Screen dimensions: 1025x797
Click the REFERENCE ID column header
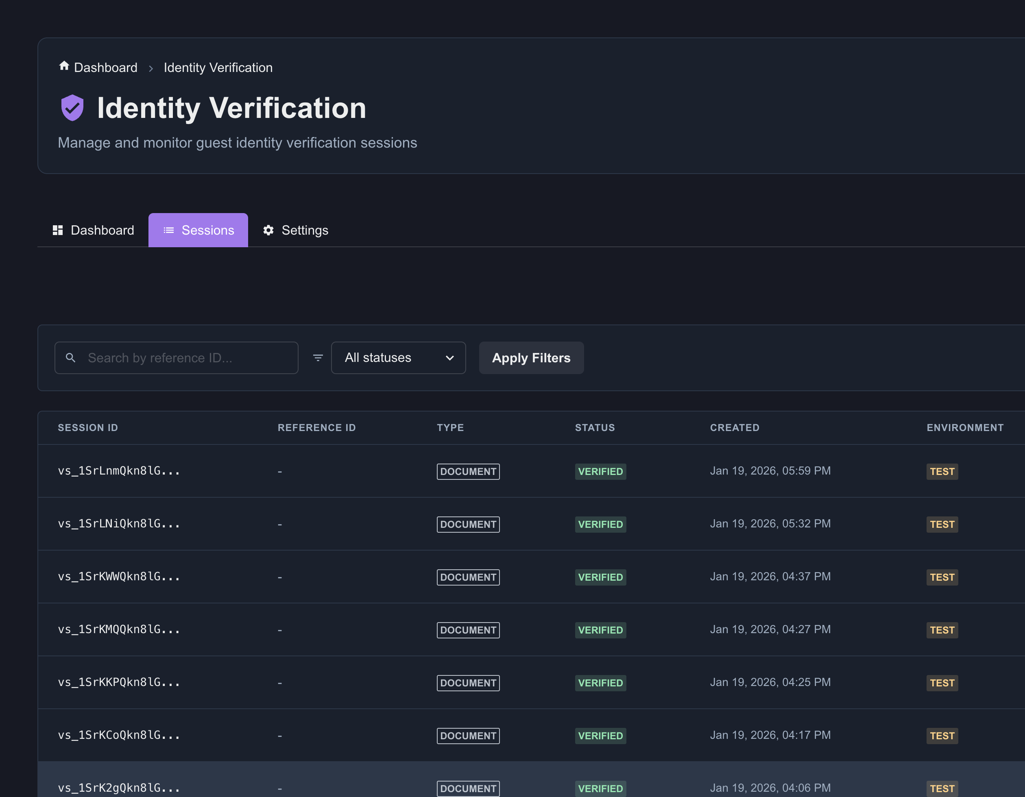[x=317, y=428]
